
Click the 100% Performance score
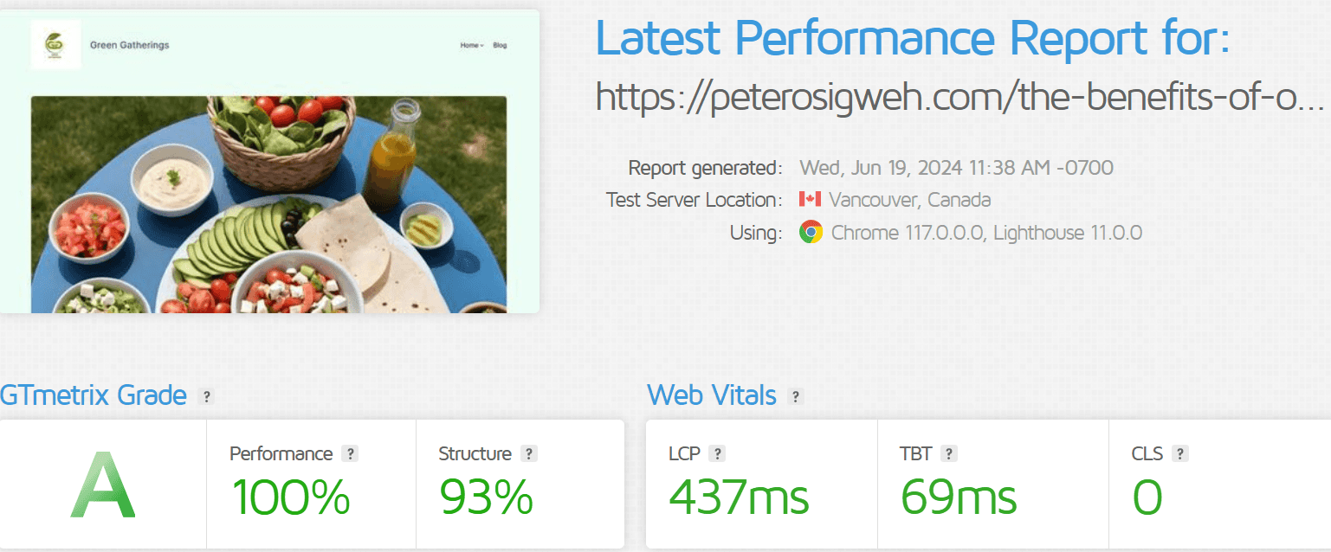coord(290,497)
